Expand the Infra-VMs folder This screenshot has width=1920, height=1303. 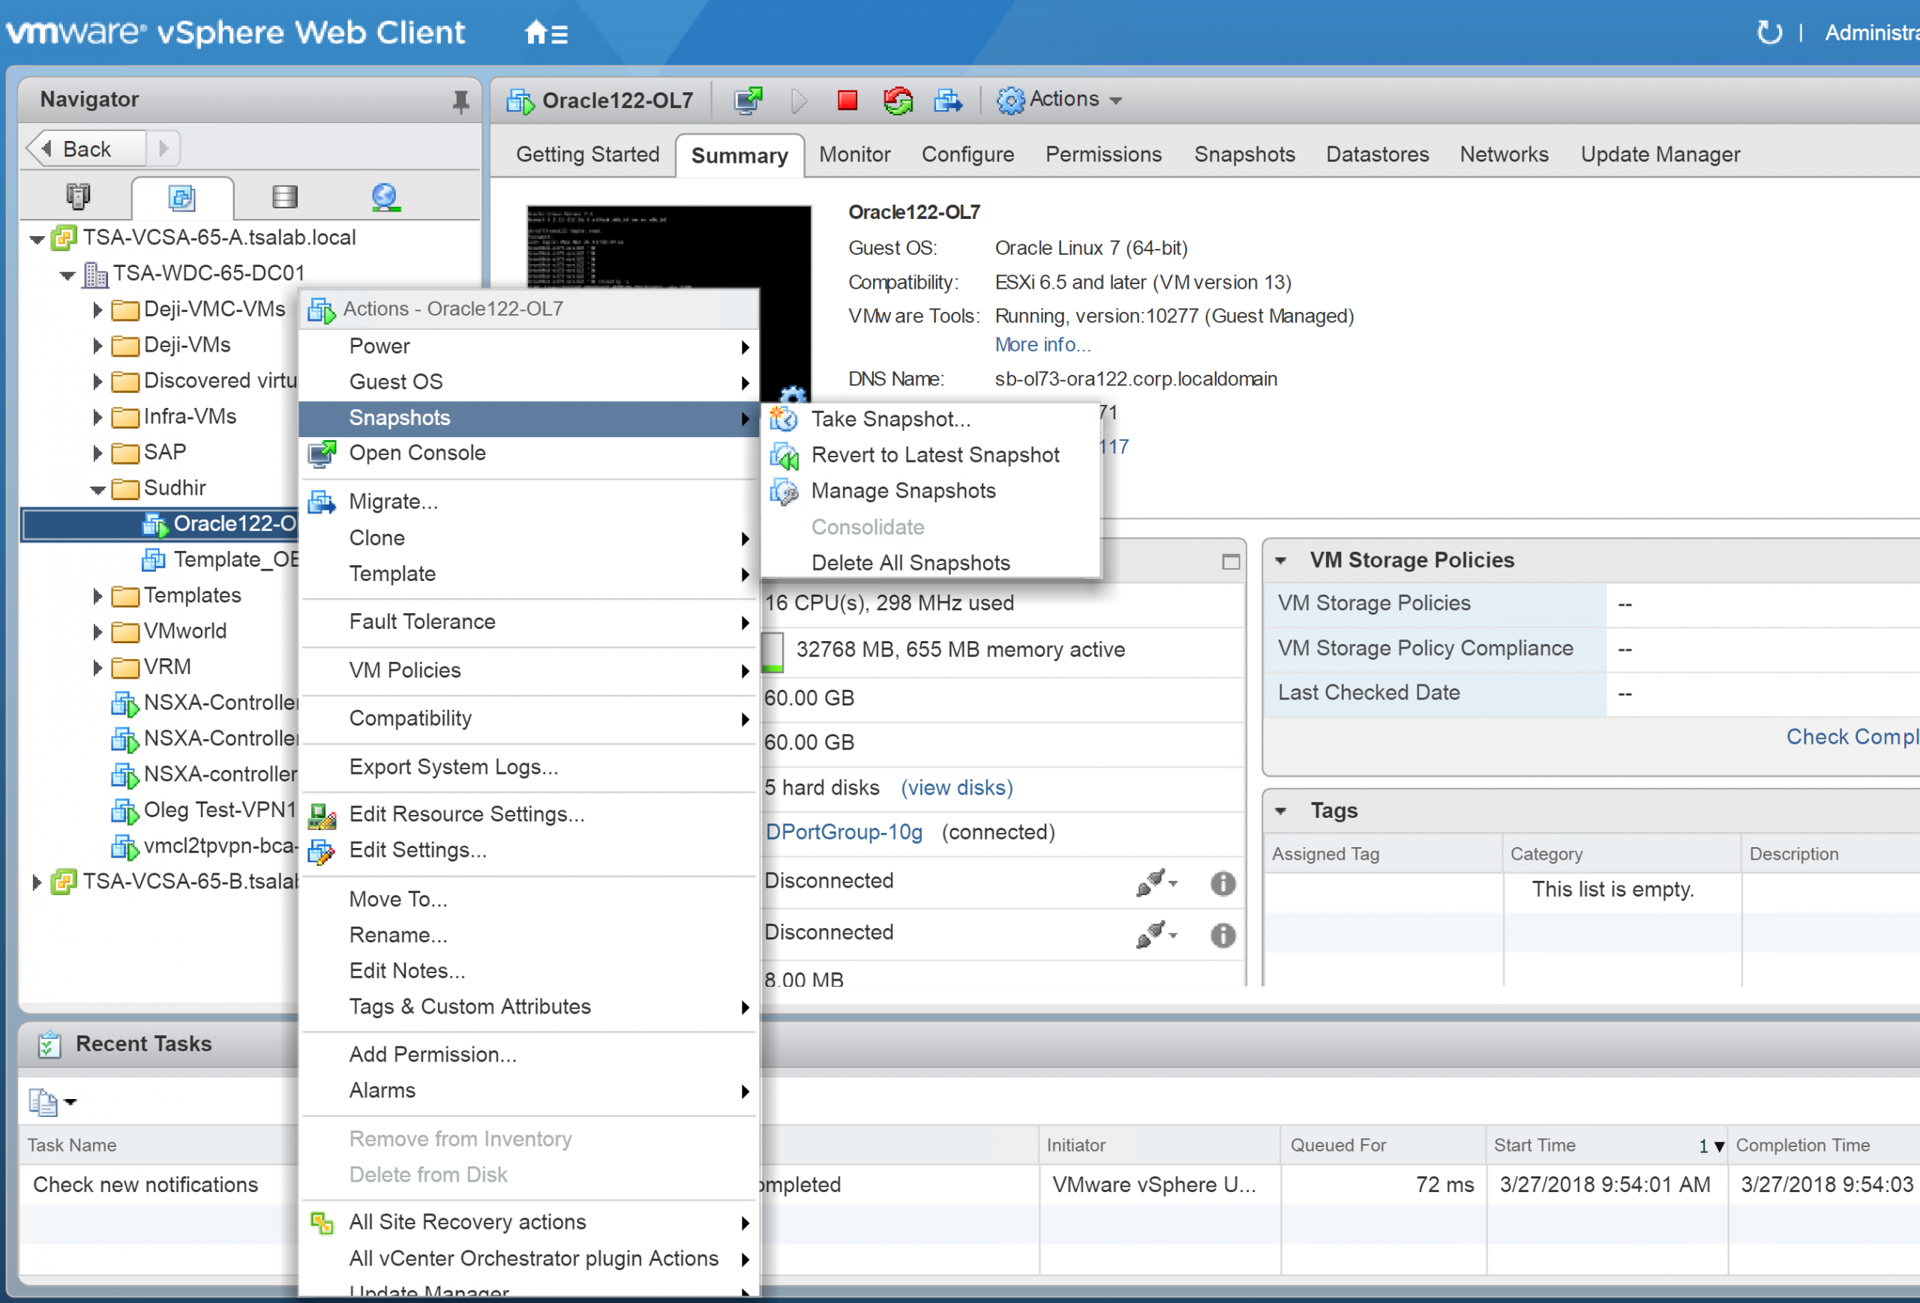[x=97, y=417]
